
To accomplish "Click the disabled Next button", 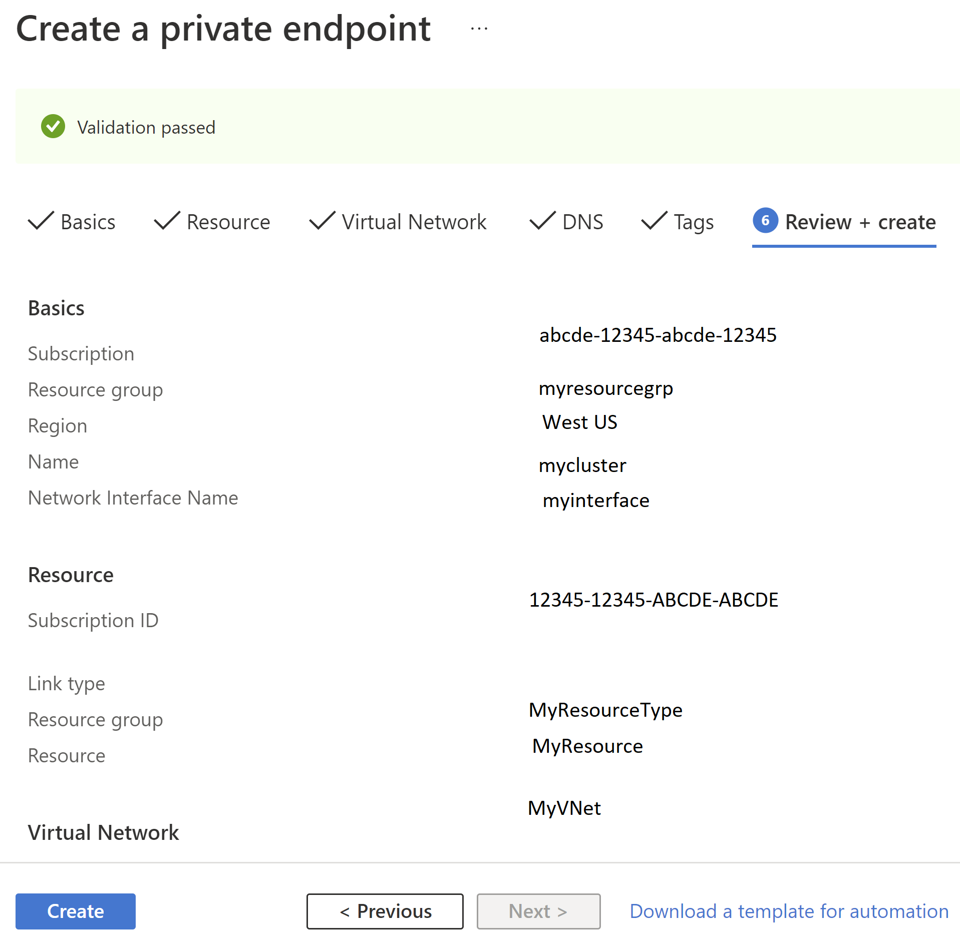I will (x=538, y=911).
